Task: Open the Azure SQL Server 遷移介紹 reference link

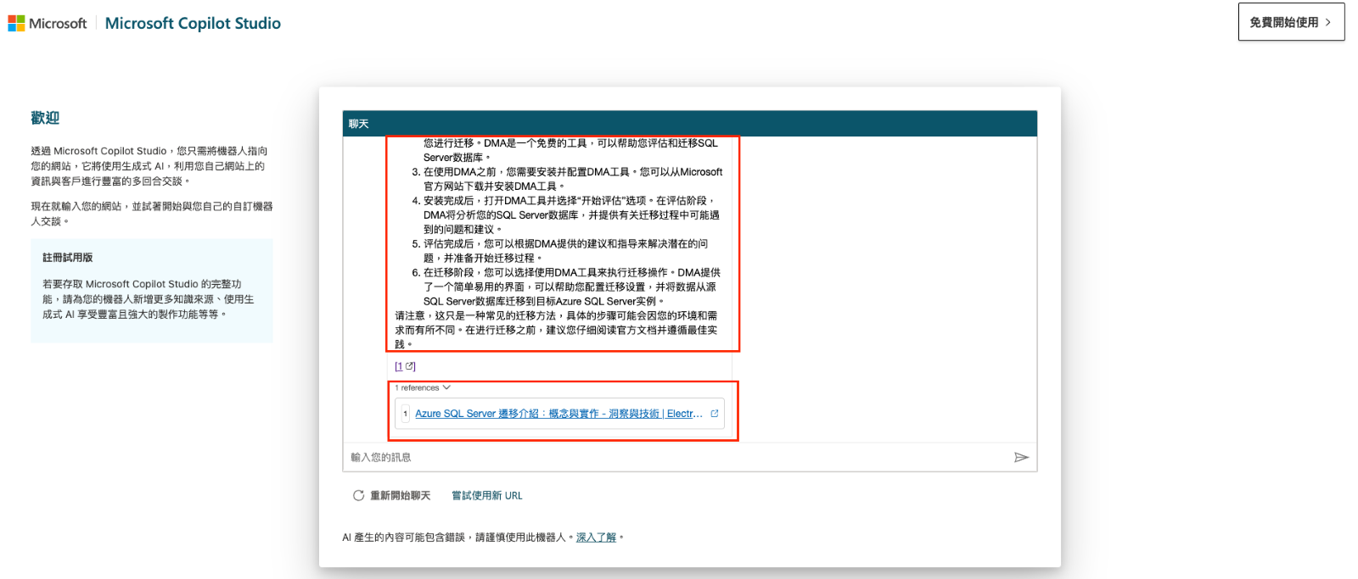Action: point(558,414)
